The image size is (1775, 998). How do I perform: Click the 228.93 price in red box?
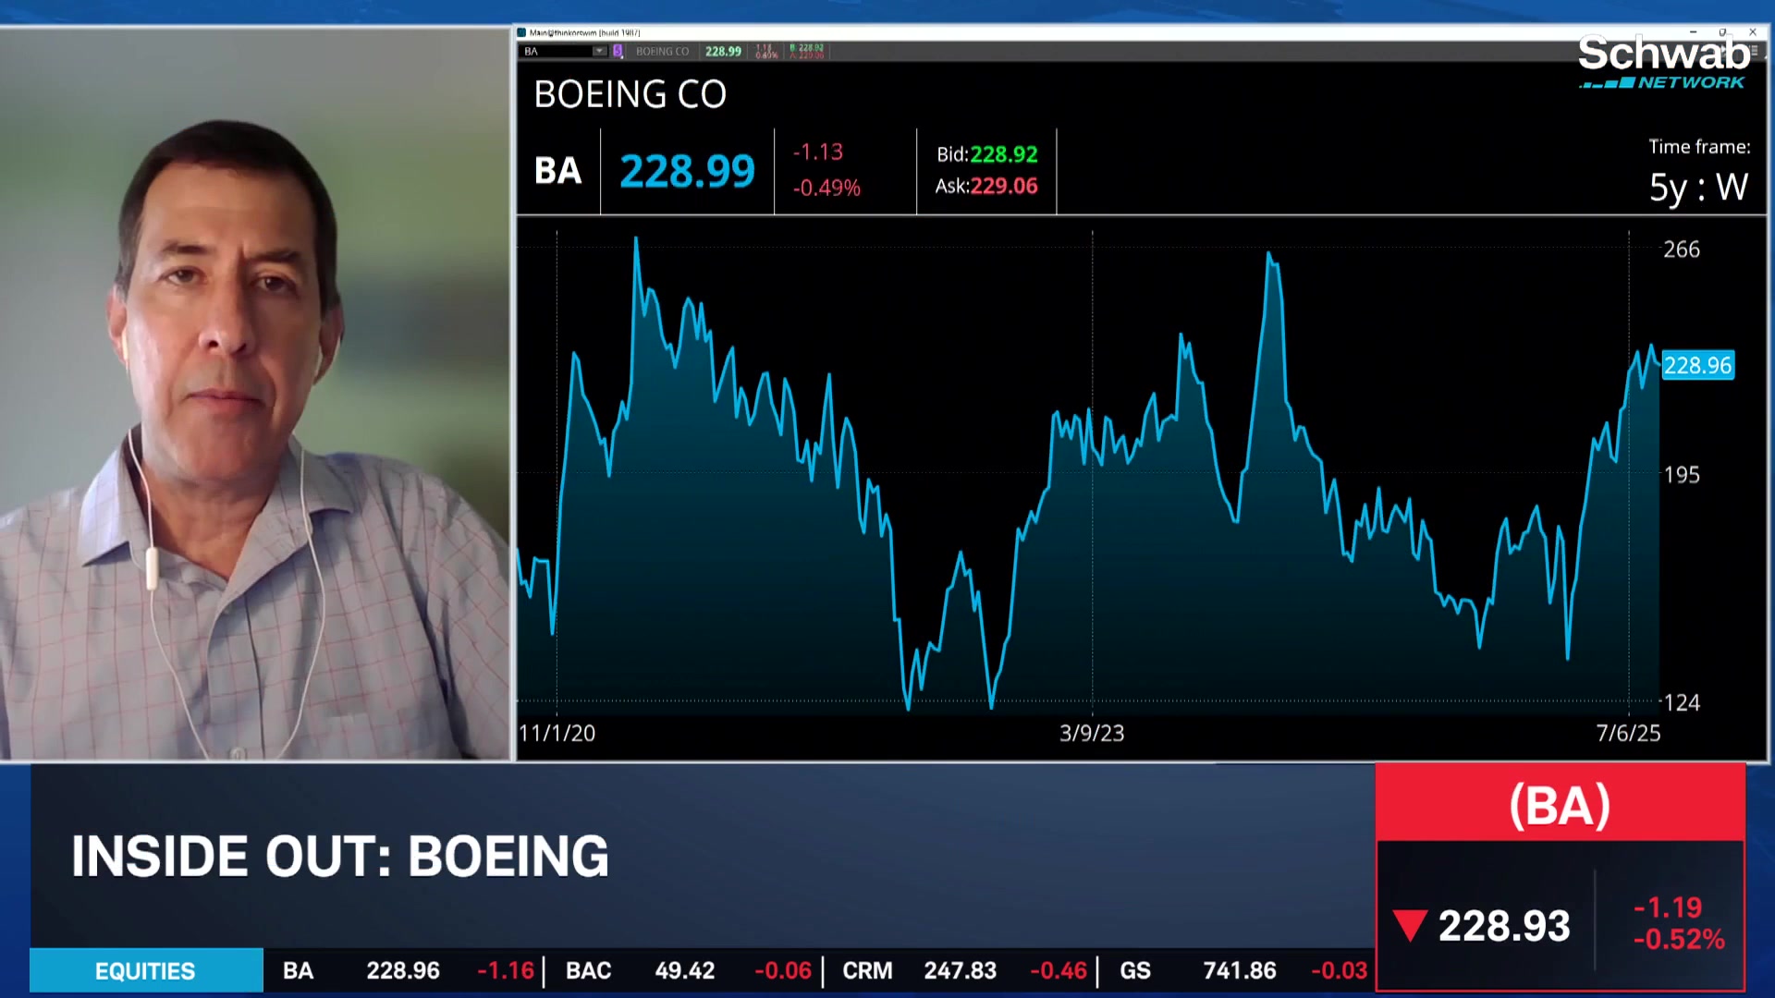pos(1504,926)
